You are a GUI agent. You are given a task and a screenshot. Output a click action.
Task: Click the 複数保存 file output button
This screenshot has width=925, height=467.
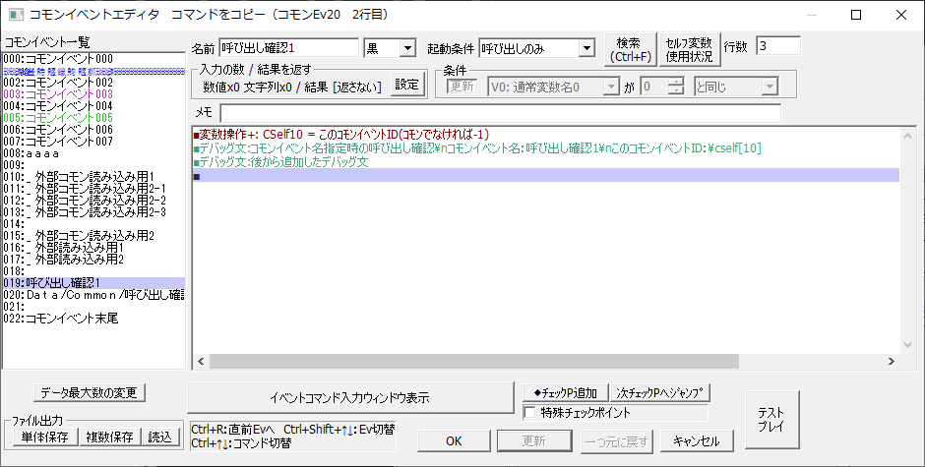tap(110, 437)
